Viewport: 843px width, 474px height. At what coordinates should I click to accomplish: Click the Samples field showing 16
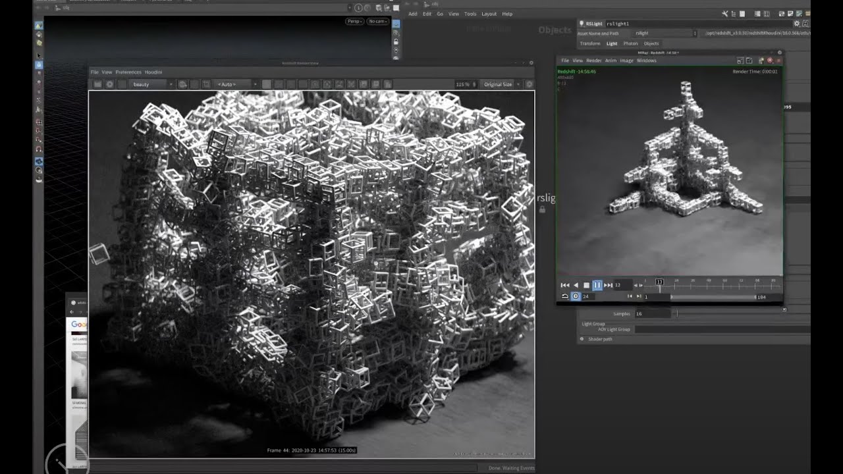(653, 314)
